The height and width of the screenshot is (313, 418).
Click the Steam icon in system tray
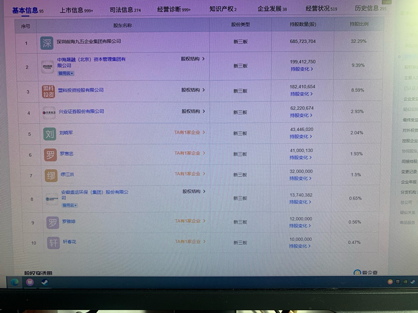pyautogui.click(x=412, y=282)
